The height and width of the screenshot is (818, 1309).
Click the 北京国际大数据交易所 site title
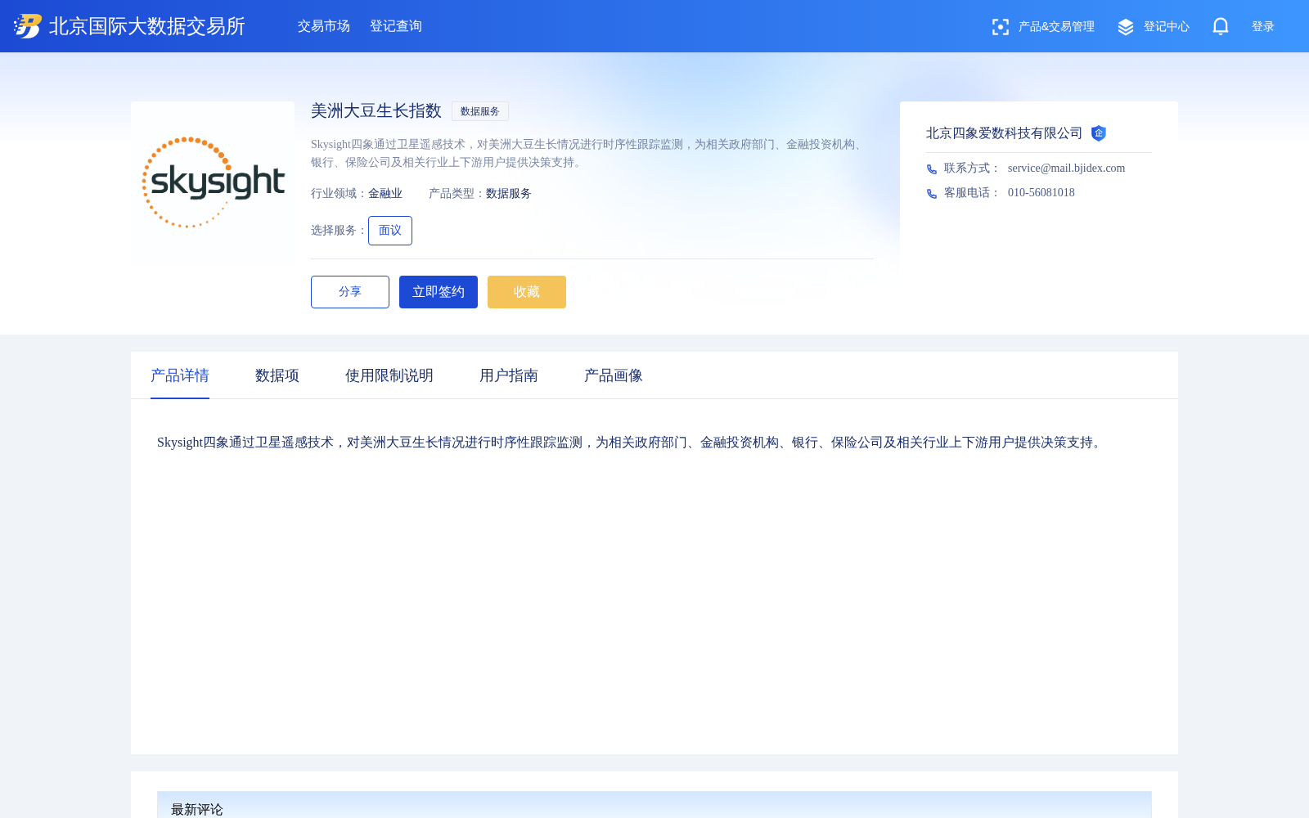(x=147, y=26)
